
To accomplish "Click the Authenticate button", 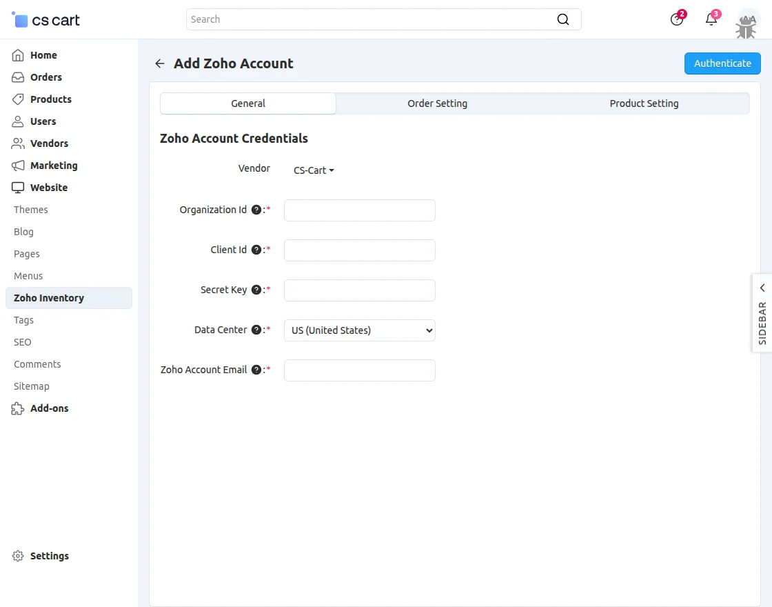I will (x=722, y=63).
